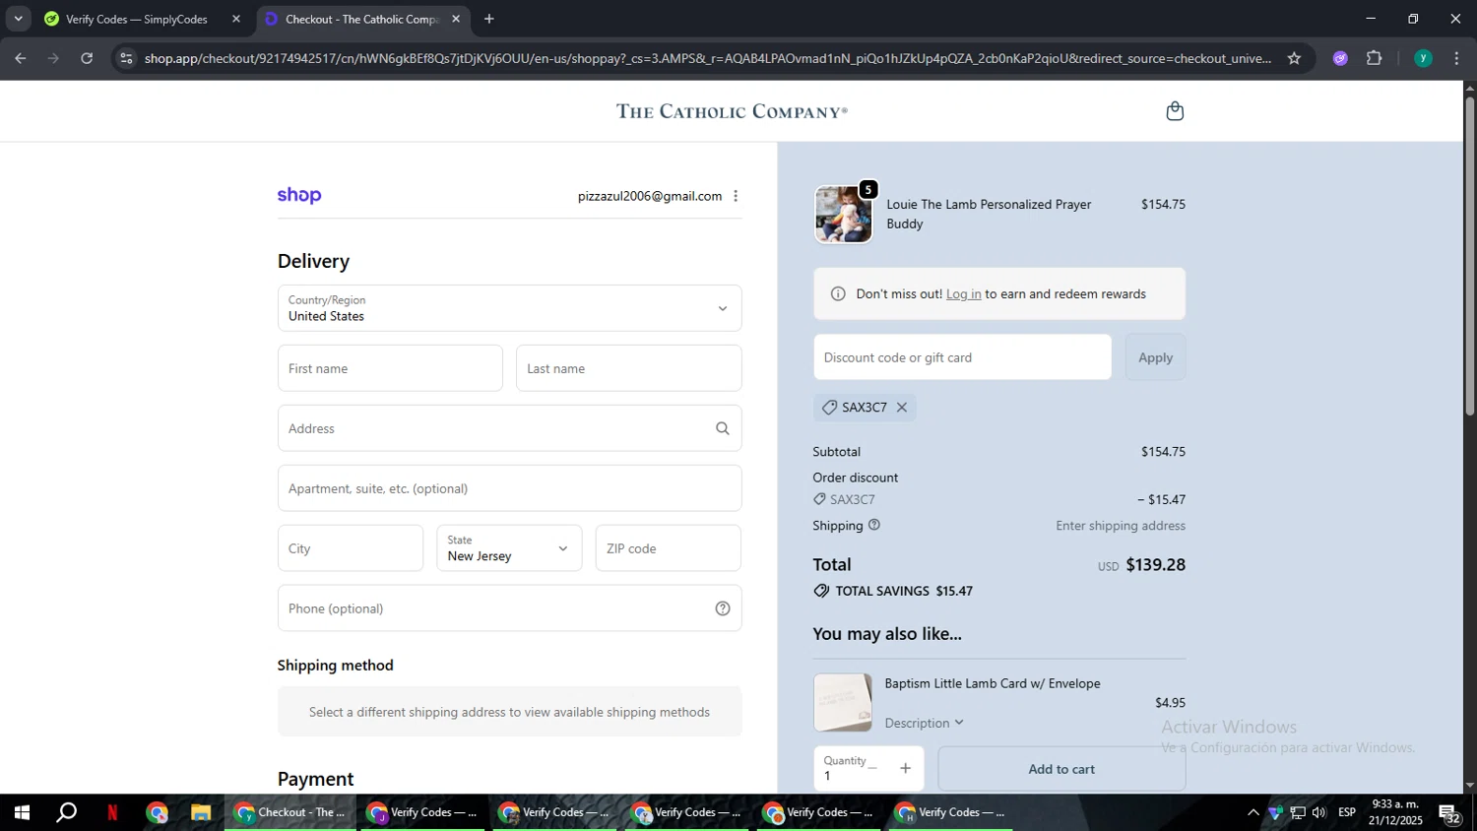Click the Enter shipping address text
The width and height of the screenshot is (1477, 831).
[1121, 526]
